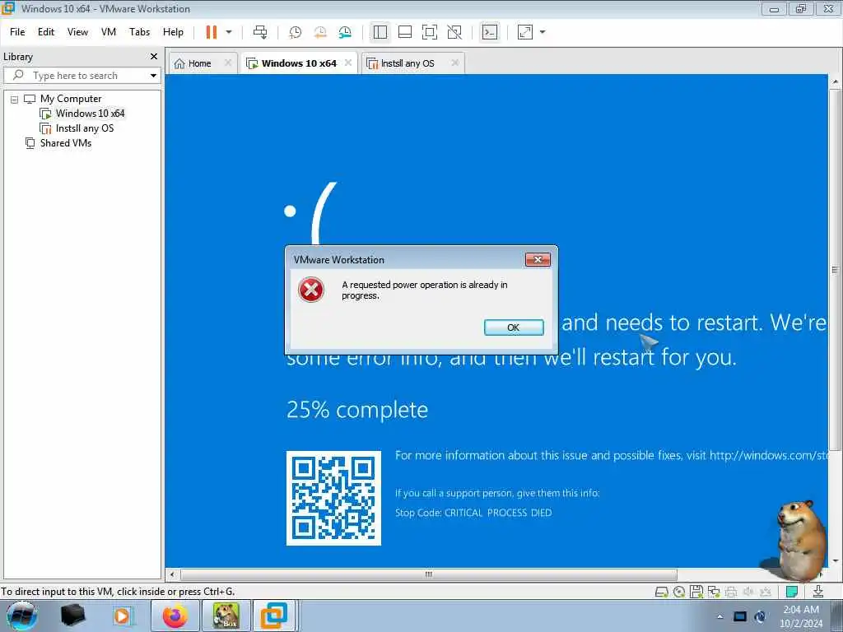Image resolution: width=843 pixels, height=632 pixels.
Task: Click the floppy drive status icon
Action: 696,592
